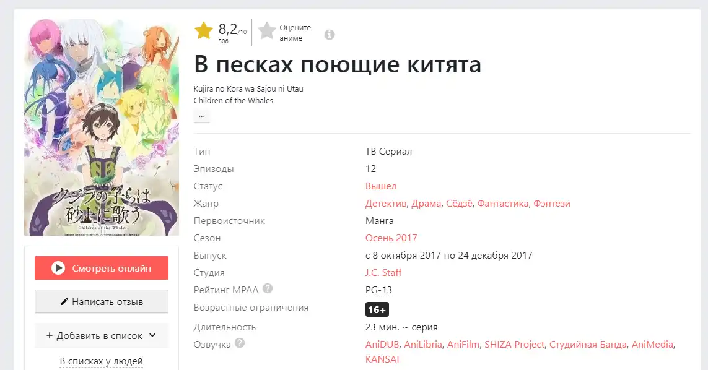Click the Смотреть онлайн button

(102, 268)
